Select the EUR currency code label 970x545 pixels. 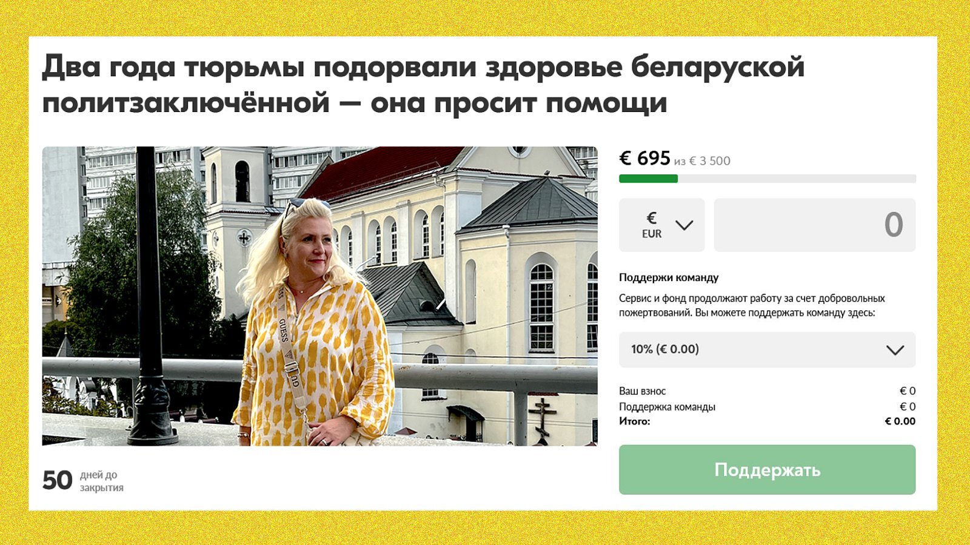coord(652,234)
